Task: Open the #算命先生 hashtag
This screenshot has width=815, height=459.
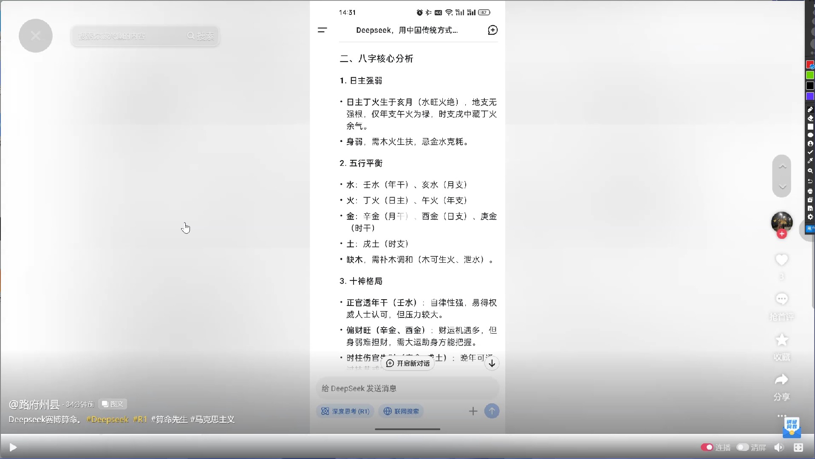Action: (169, 419)
